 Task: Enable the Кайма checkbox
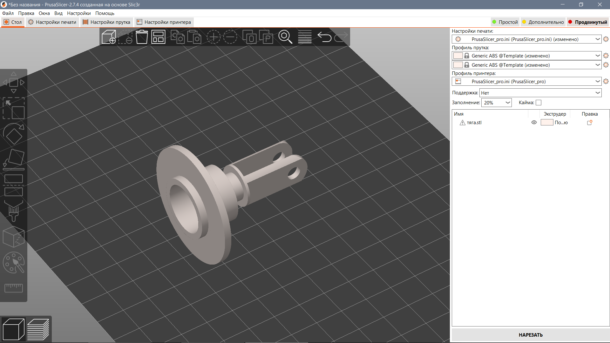539,103
